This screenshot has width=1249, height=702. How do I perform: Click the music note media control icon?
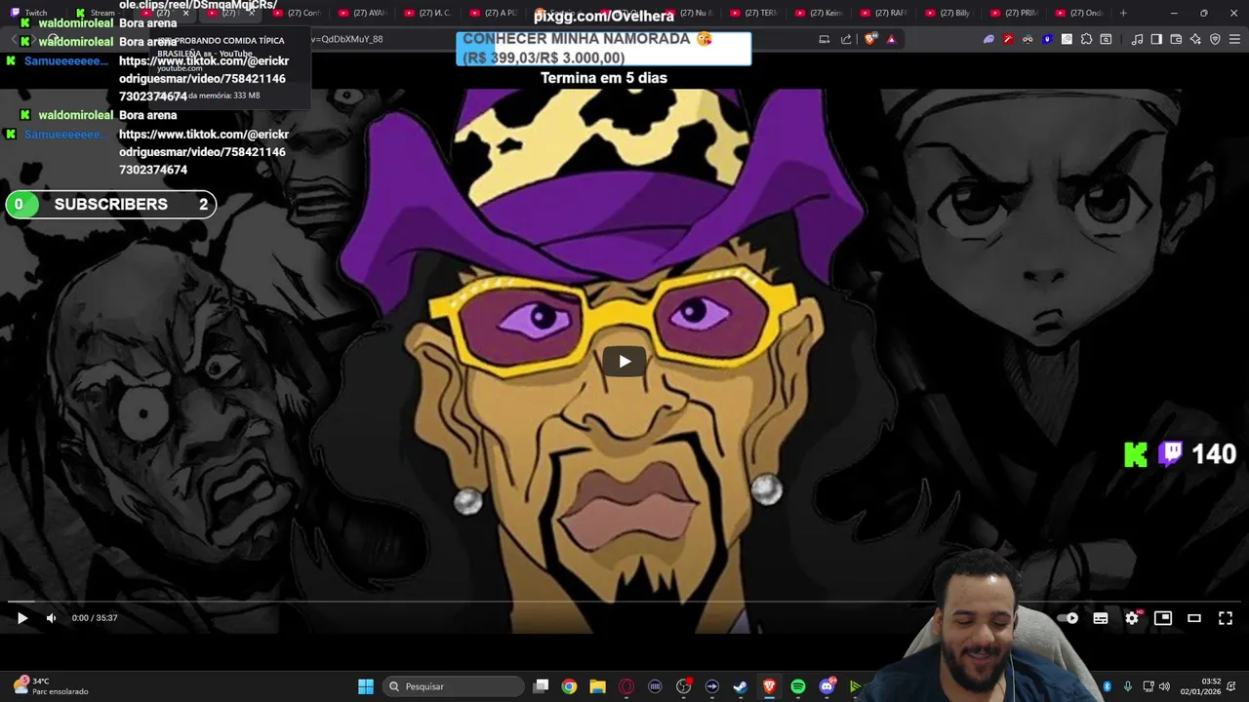tap(1137, 39)
